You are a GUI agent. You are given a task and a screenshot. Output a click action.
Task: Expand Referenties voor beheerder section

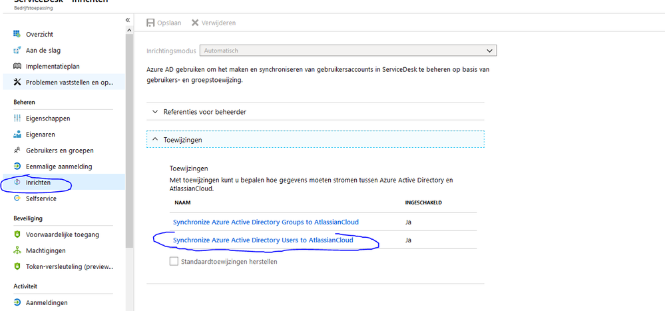(x=316, y=112)
